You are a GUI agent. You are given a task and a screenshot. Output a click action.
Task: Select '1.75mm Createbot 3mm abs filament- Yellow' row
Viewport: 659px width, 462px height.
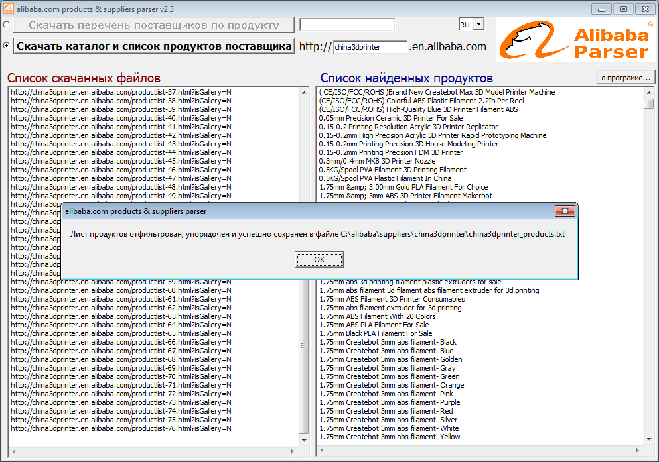pos(390,437)
